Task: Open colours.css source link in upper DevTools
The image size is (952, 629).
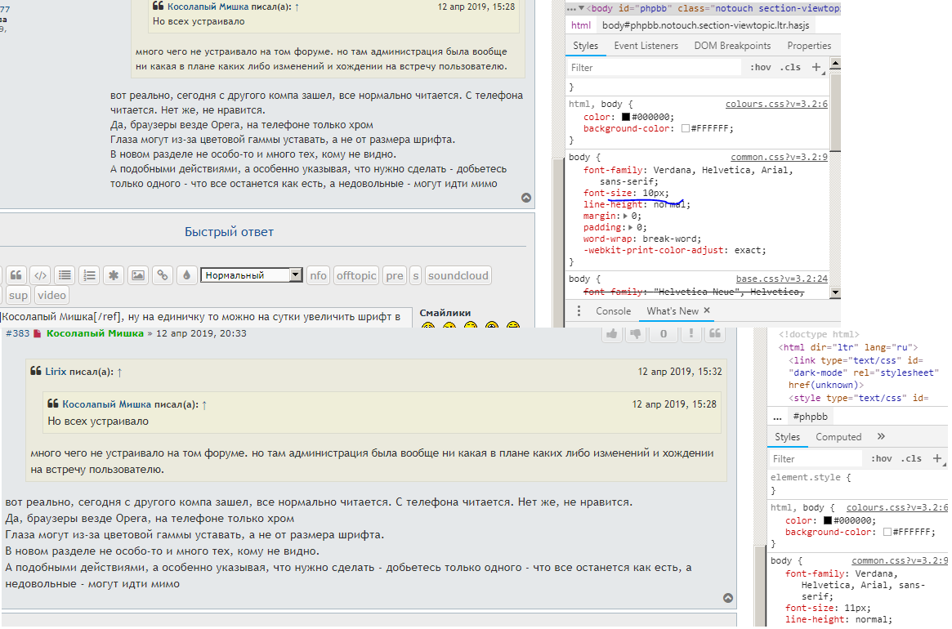Action: point(776,105)
